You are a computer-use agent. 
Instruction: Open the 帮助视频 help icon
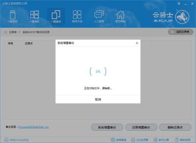tap(177, 140)
